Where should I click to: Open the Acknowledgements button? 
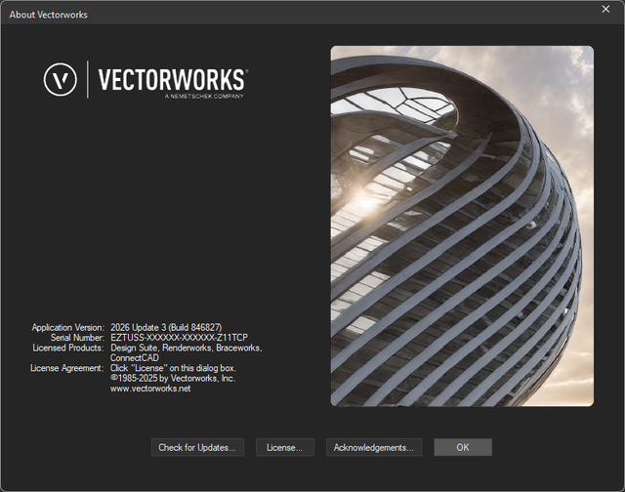[x=373, y=447]
